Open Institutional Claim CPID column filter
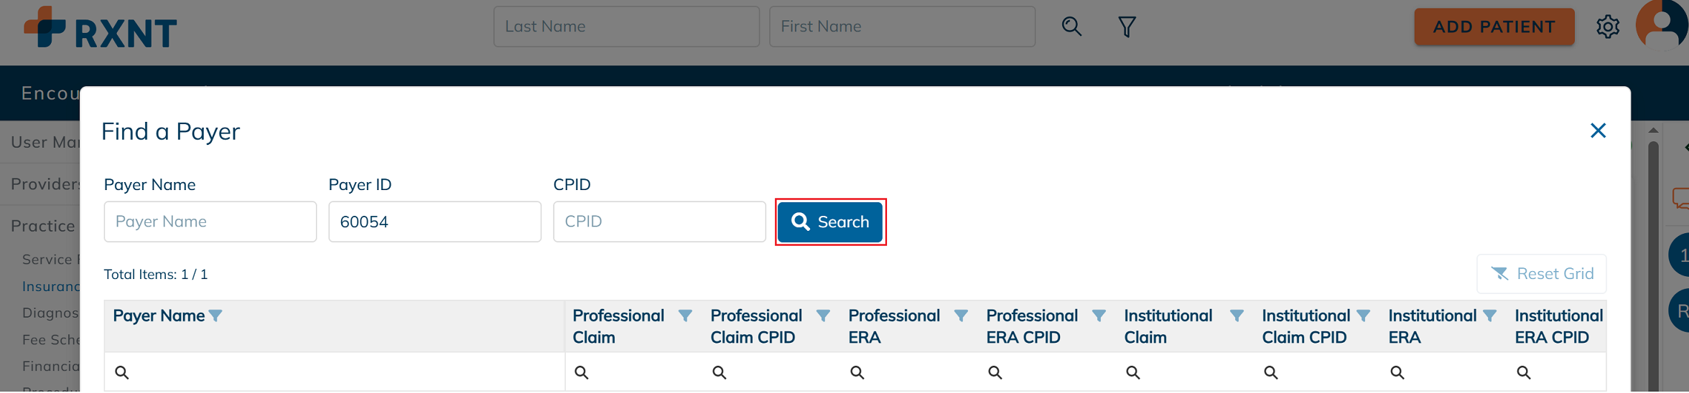This screenshot has width=1689, height=393. point(1363,316)
